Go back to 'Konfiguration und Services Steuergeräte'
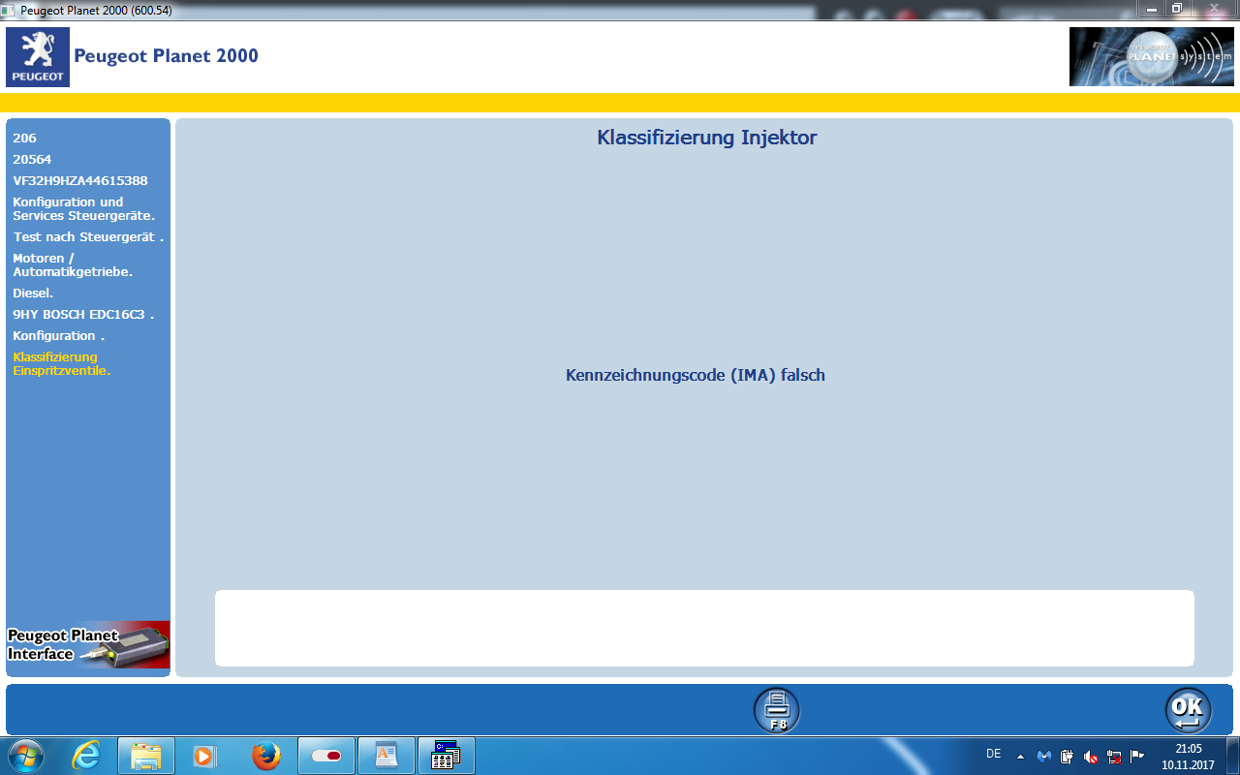 [83, 209]
